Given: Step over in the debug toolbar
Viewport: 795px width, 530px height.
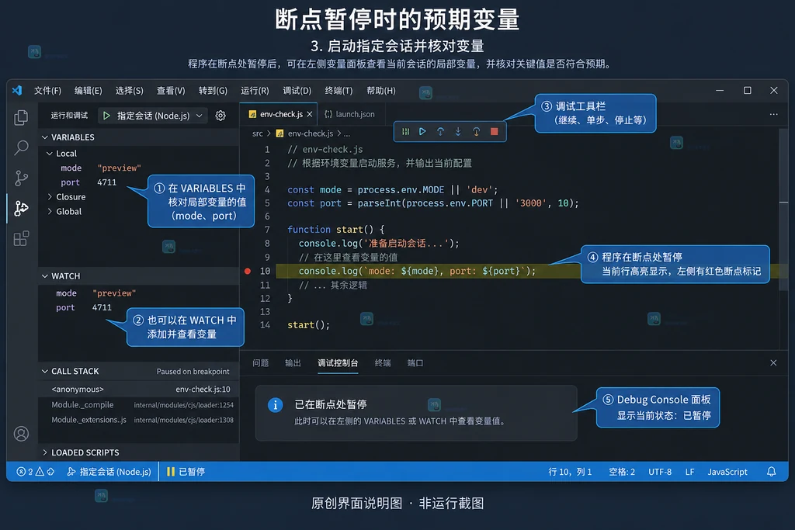Looking at the screenshot, I should tap(440, 132).
